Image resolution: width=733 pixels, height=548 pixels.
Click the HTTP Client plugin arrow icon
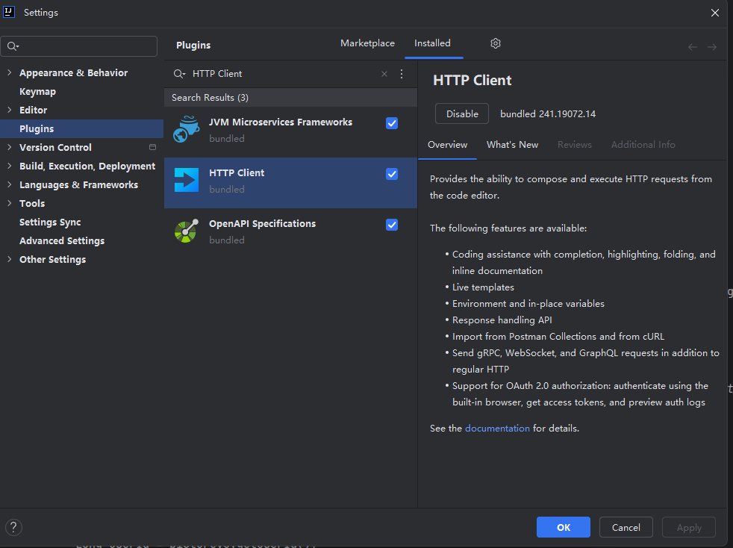tap(186, 180)
